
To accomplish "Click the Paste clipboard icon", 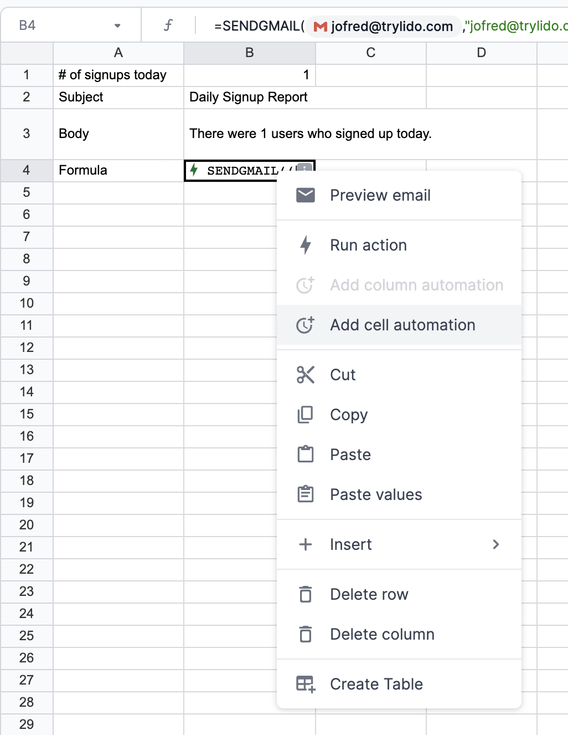I will [x=306, y=455].
